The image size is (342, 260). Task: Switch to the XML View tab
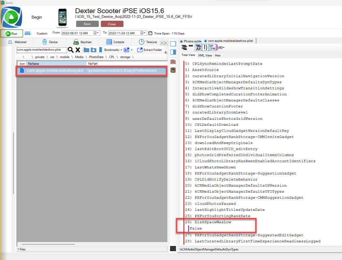point(205,55)
